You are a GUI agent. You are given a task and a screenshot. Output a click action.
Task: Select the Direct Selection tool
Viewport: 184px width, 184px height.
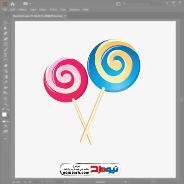pos(6,28)
